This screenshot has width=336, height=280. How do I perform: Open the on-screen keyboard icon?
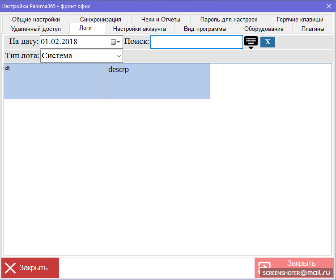251,42
